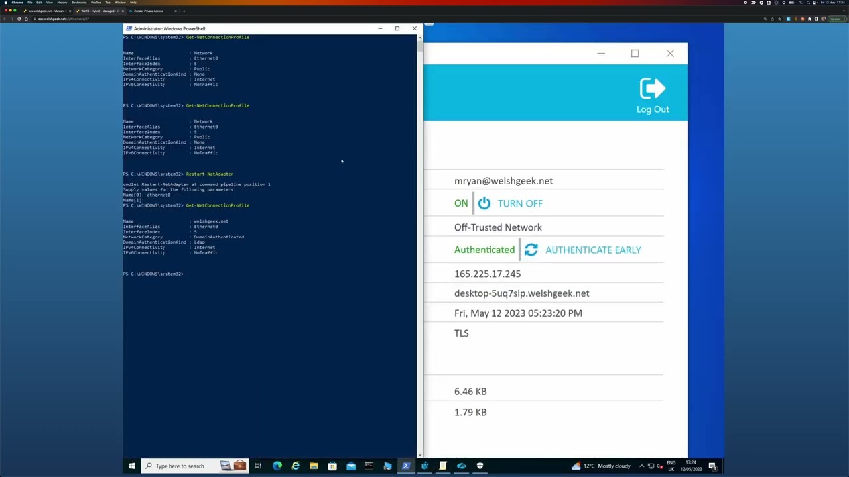This screenshot has width=849, height=477.
Task: Open a new Chrome tab
Action: pos(184,11)
